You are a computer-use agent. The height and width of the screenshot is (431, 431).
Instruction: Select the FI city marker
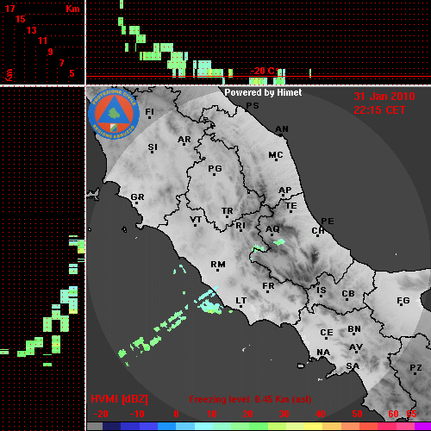tap(149, 117)
